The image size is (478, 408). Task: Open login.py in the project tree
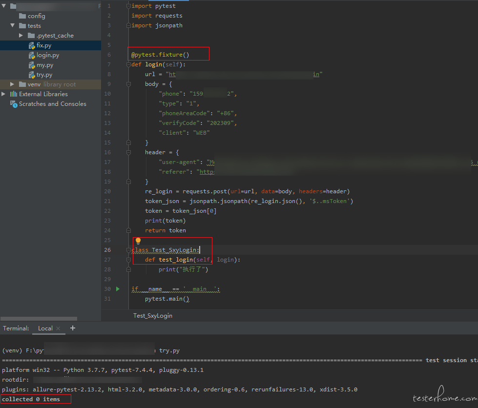tap(48, 55)
